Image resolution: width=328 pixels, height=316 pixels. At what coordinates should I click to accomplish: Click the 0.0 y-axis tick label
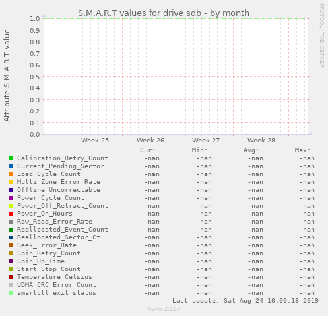click(x=35, y=134)
